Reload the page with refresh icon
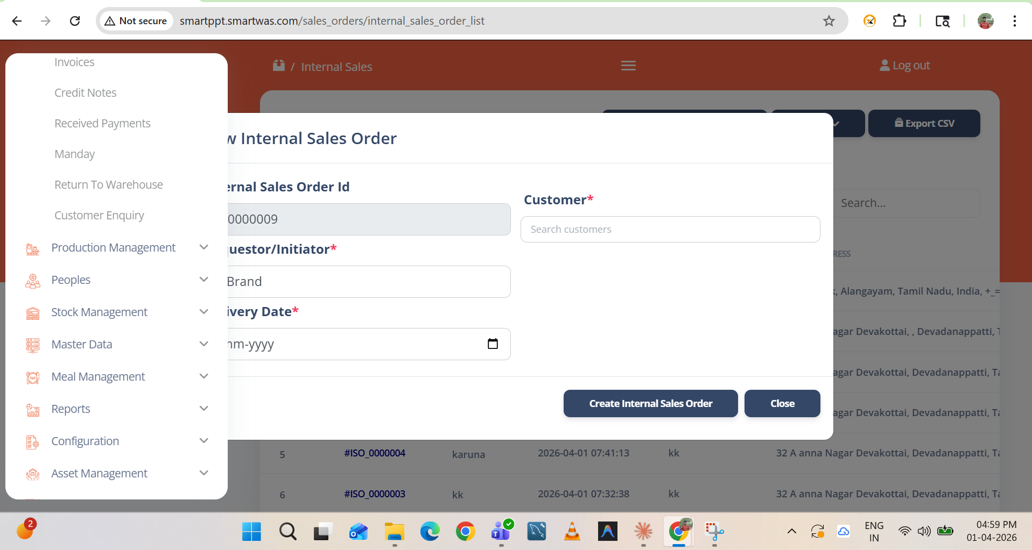This screenshot has height=550, width=1032. click(x=75, y=21)
